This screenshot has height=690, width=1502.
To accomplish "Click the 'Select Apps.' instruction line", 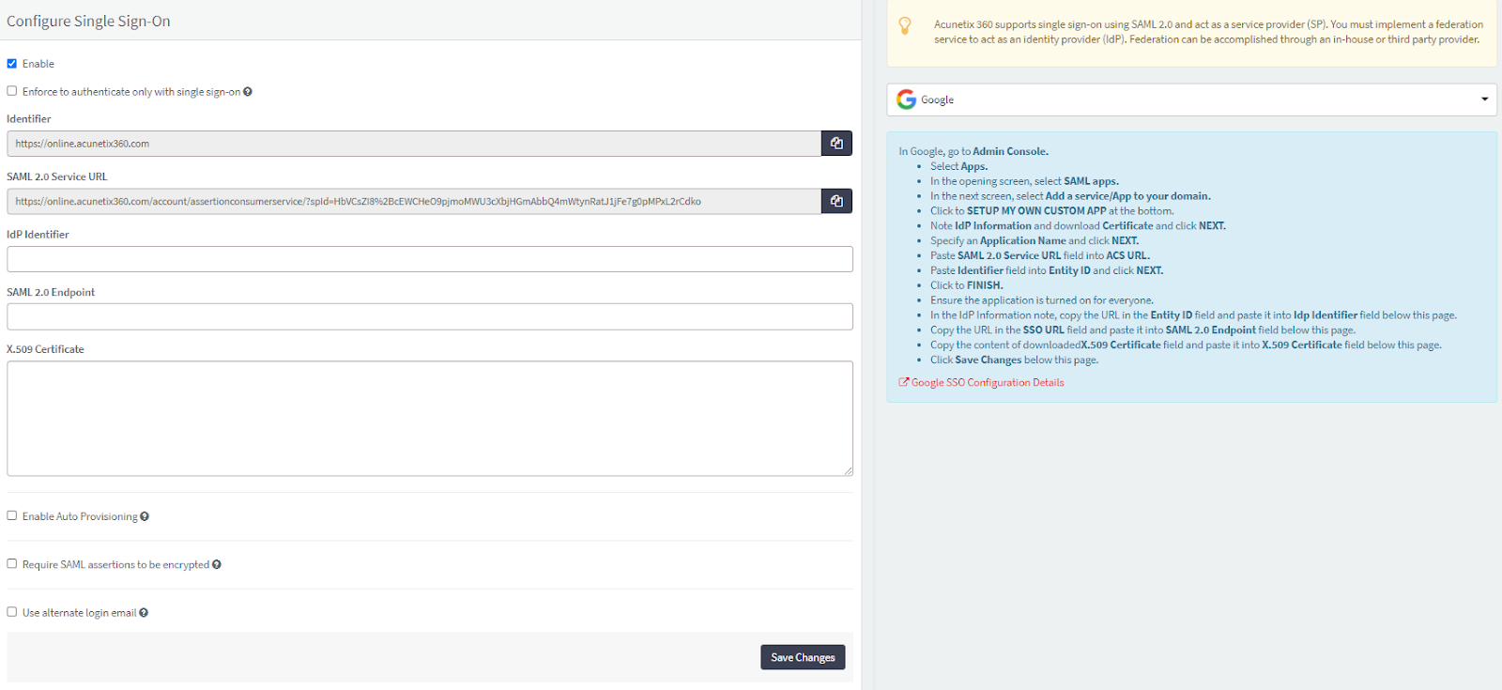I will click(958, 166).
